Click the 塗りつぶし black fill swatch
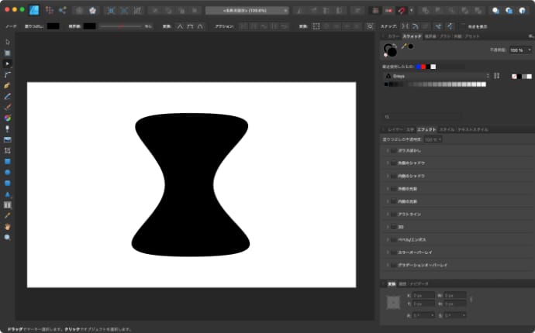 (x=53, y=26)
